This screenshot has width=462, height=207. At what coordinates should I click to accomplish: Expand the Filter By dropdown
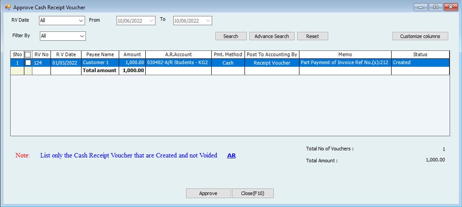pos(82,36)
